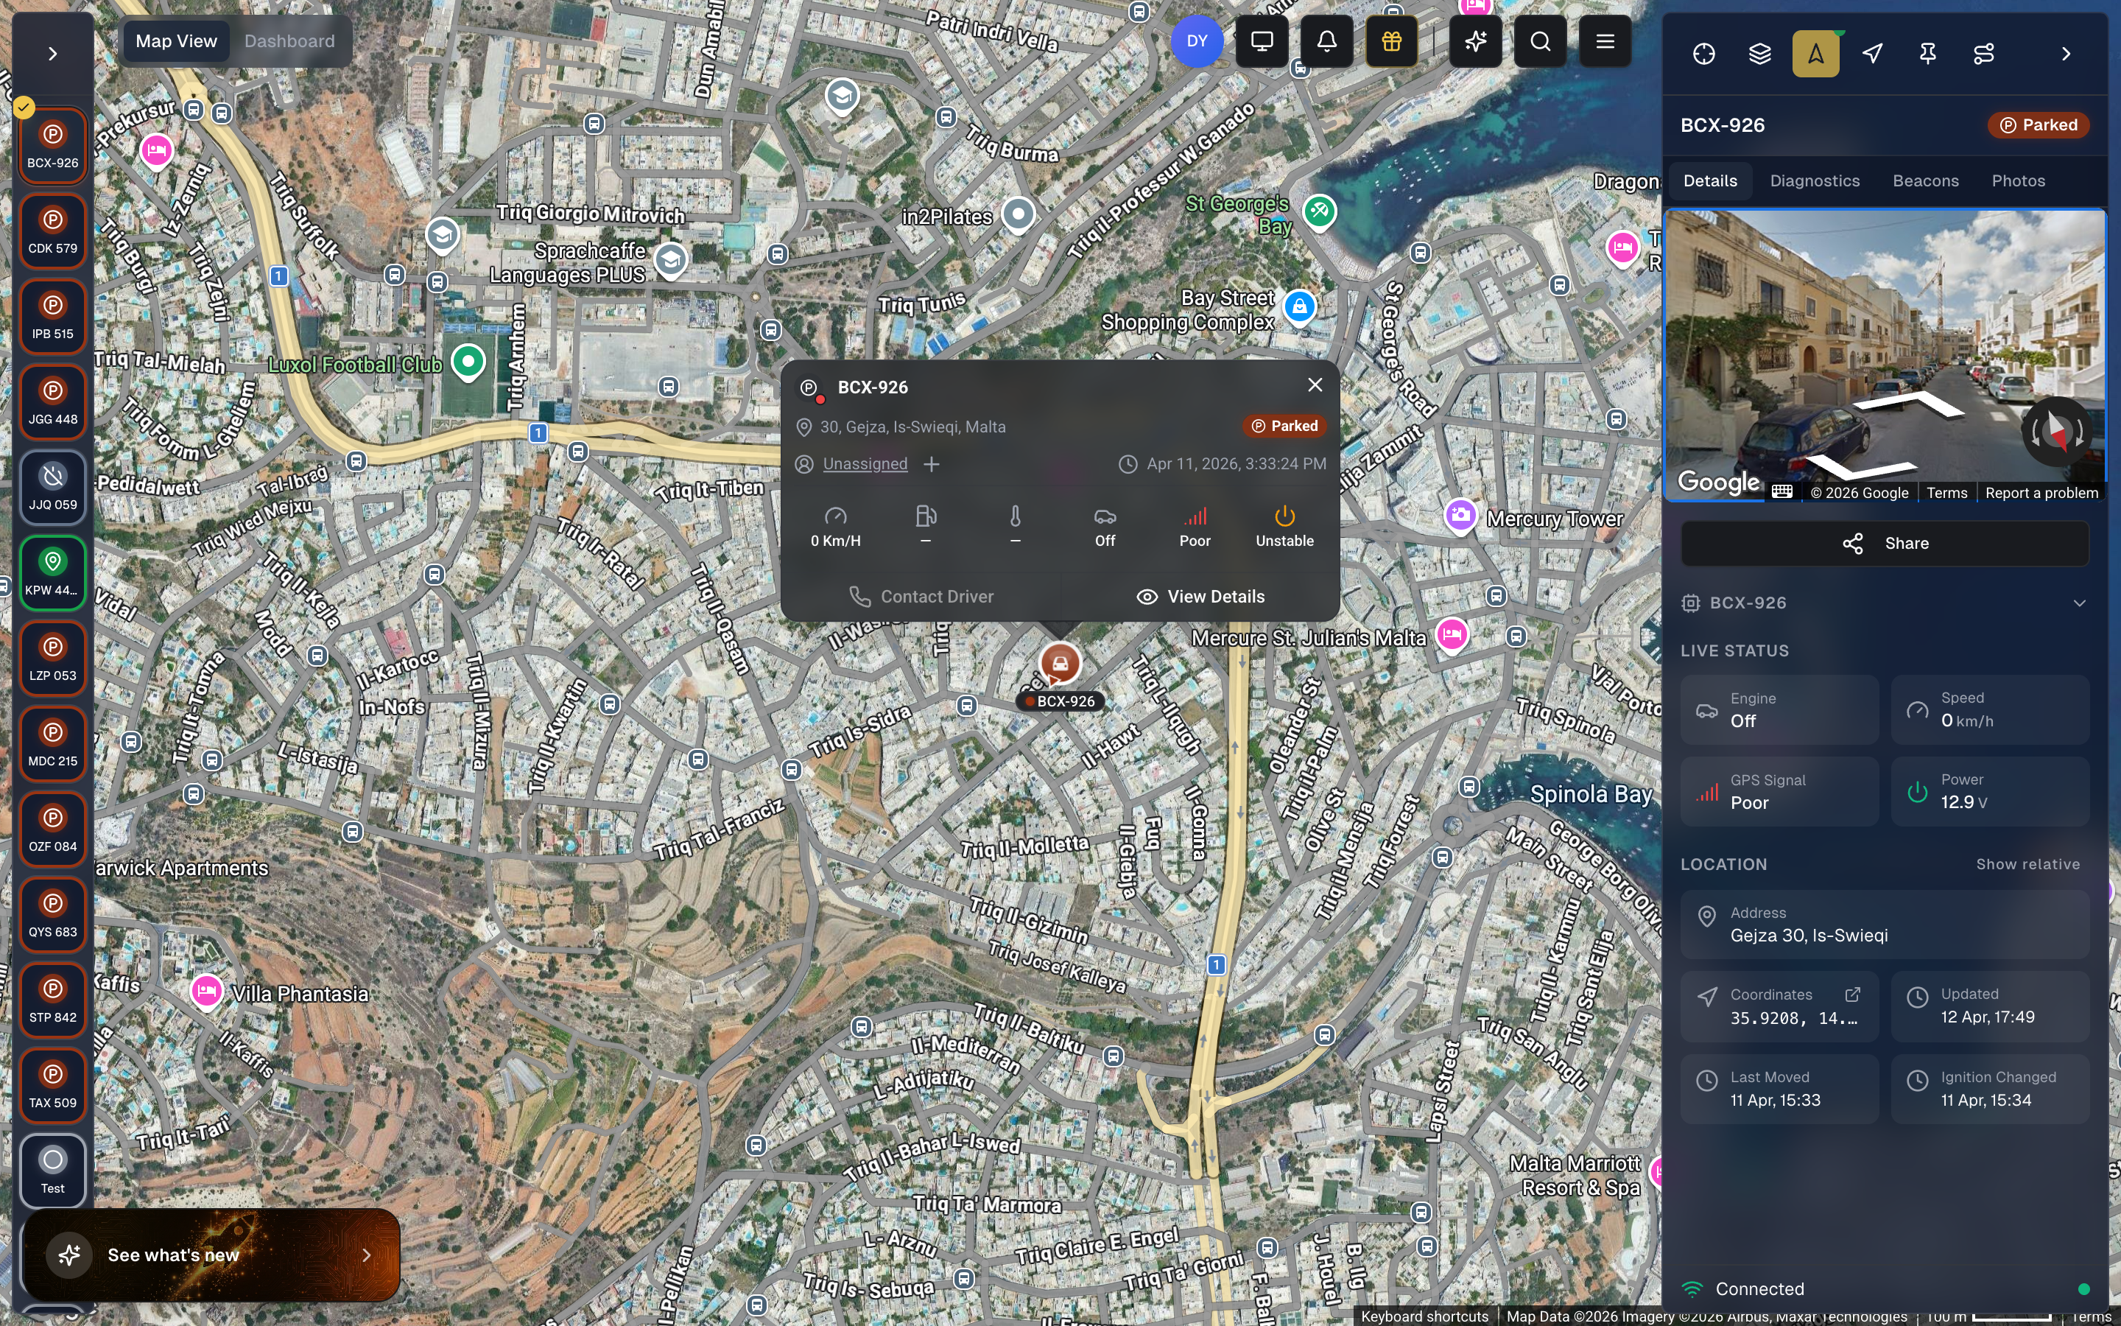Open the Photos tab

coord(2019,180)
